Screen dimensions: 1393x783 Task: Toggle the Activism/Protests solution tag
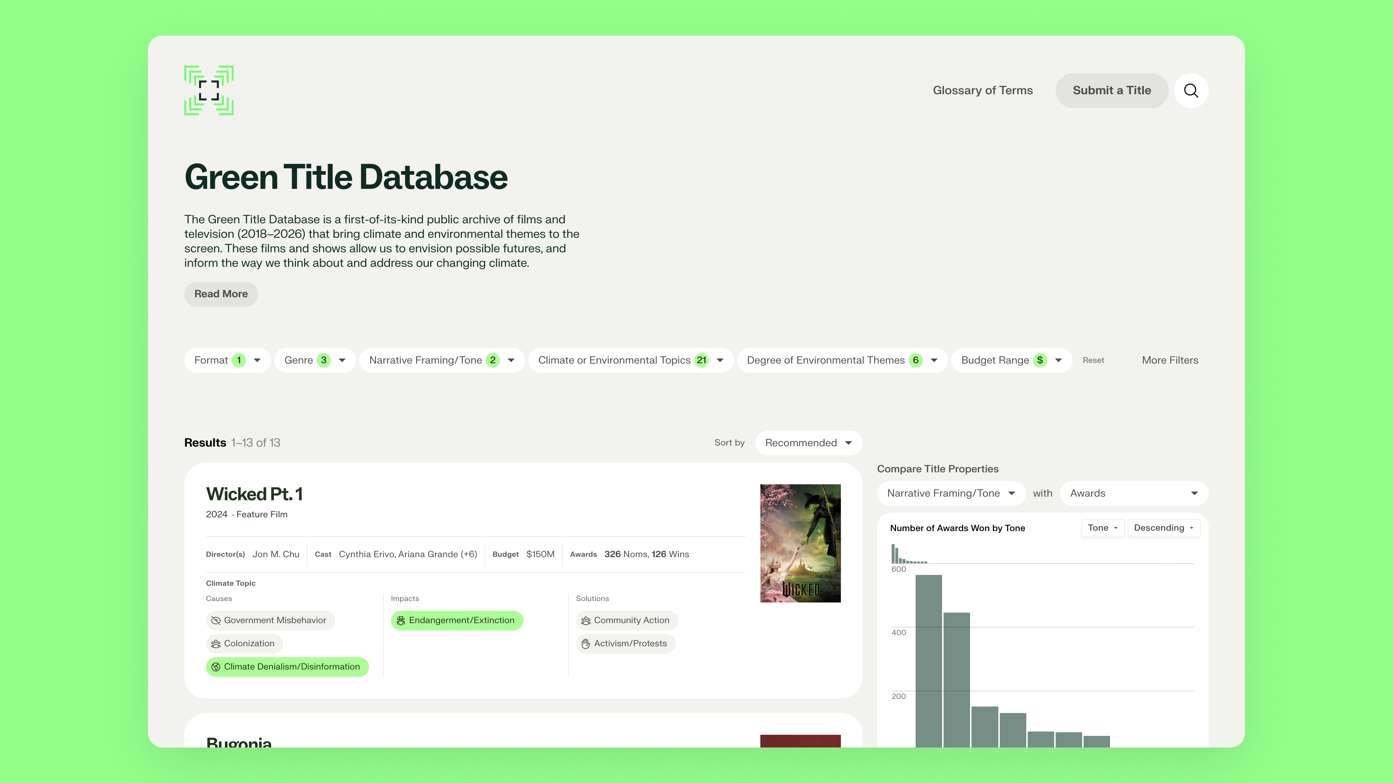(626, 643)
